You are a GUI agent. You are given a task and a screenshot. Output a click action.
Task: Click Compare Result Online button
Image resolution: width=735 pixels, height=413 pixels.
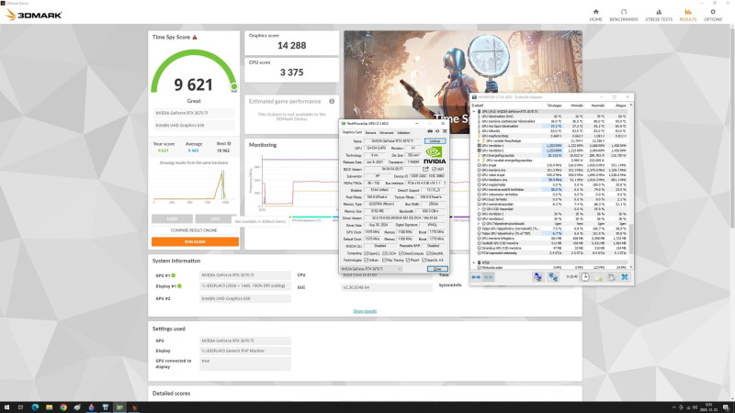pyautogui.click(x=195, y=230)
